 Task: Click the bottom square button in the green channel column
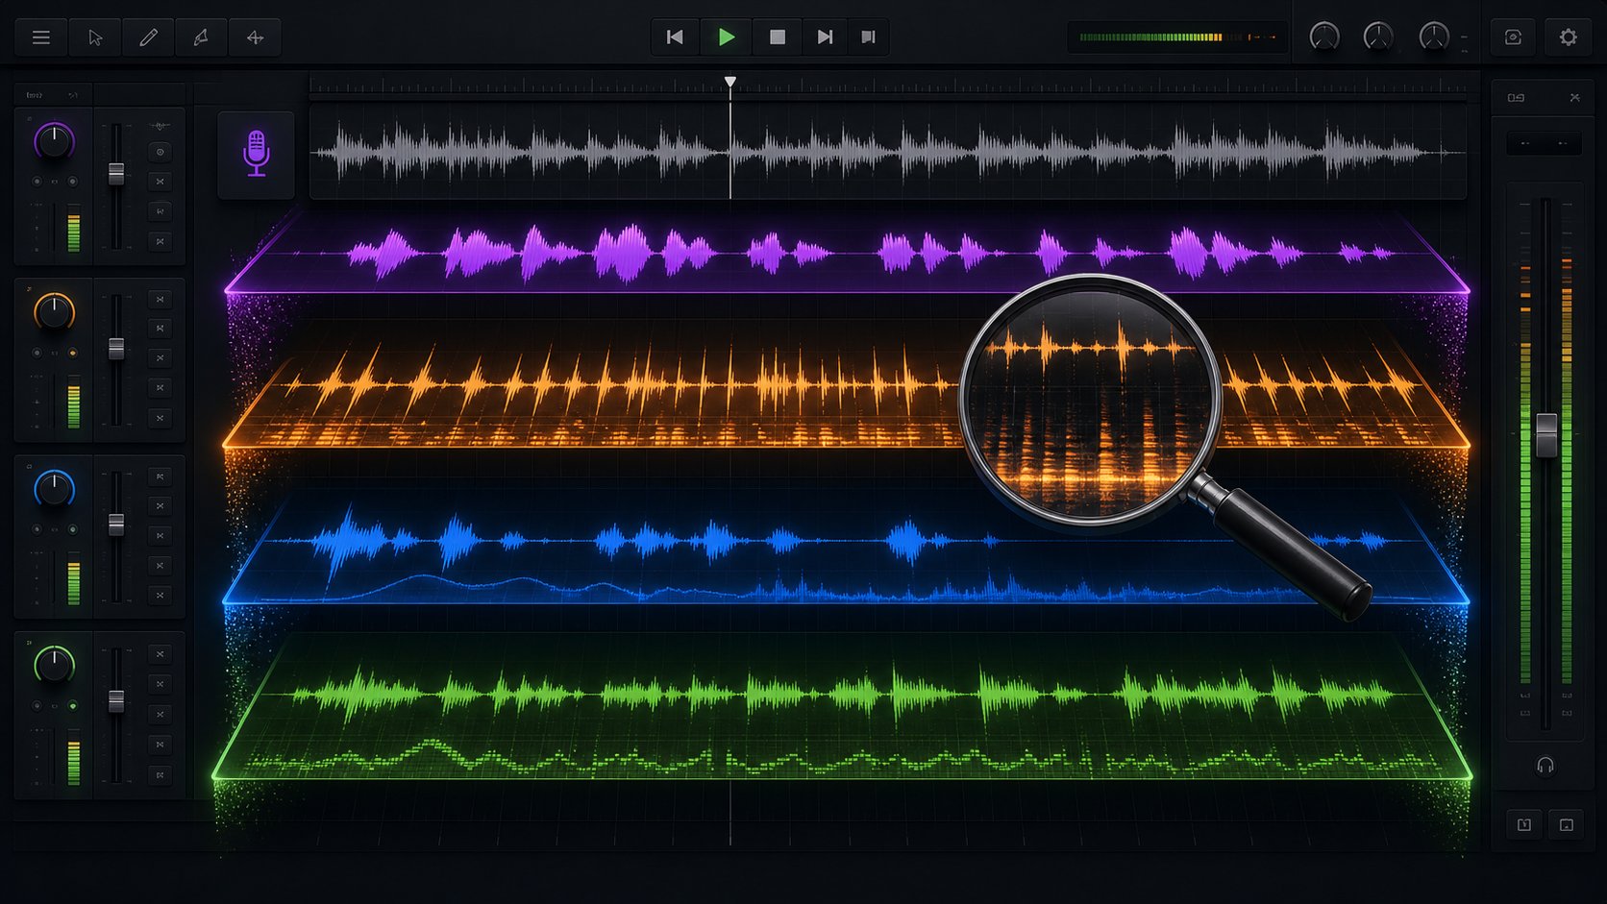(161, 774)
